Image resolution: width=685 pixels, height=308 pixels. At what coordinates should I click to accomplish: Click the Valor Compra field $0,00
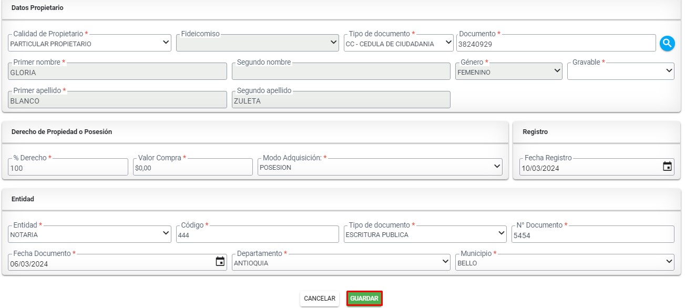pos(193,167)
